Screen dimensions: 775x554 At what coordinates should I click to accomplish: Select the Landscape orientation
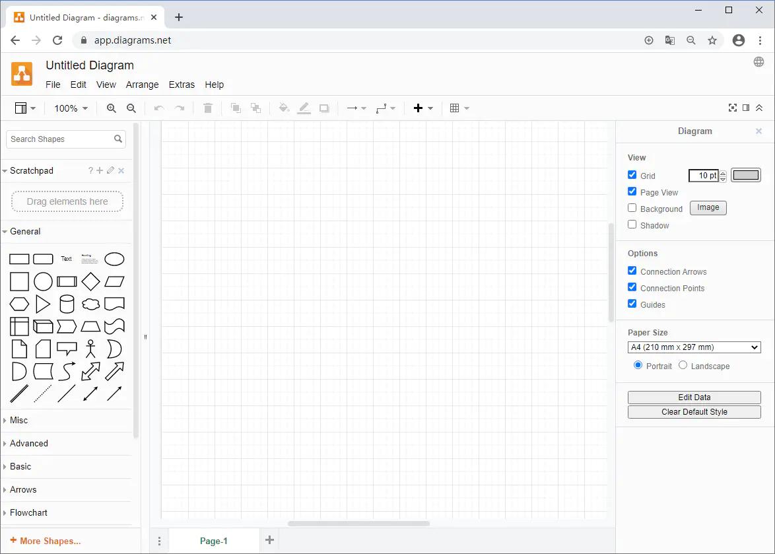click(683, 365)
